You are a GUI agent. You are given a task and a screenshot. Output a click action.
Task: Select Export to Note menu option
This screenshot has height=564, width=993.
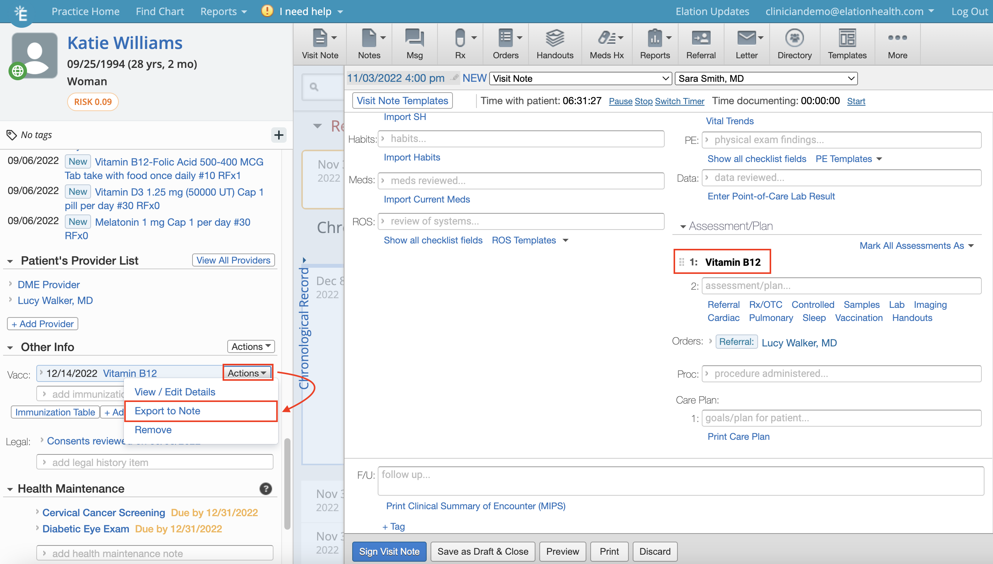pyautogui.click(x=167, y=410)
